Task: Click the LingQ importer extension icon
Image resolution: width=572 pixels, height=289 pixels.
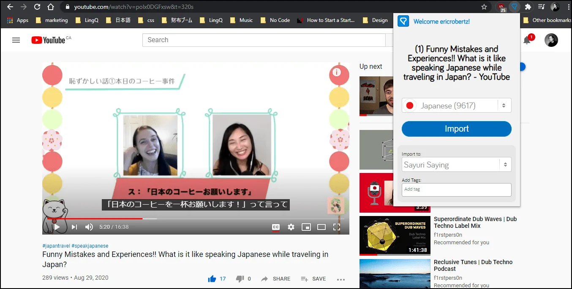Action: (514, 7)
